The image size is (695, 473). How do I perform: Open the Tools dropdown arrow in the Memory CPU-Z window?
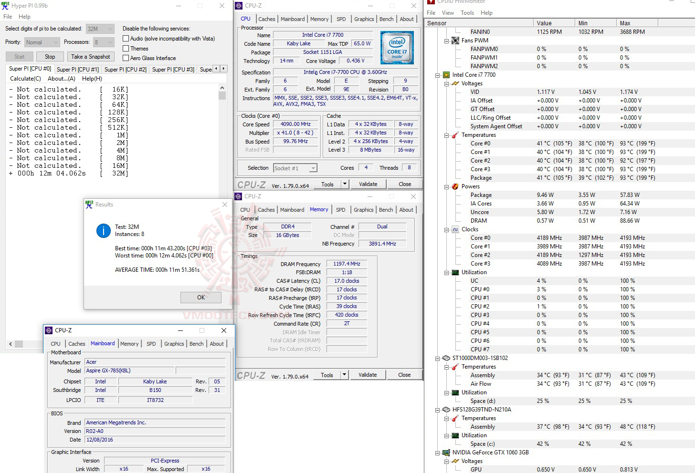click(344, 375)
